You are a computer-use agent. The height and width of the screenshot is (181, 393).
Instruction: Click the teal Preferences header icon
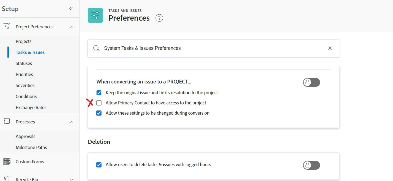(95, 15)
